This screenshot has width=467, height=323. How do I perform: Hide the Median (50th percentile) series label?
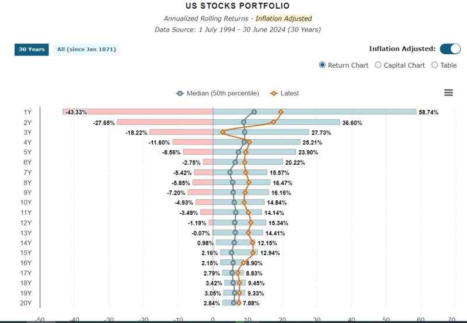[222, 93]
